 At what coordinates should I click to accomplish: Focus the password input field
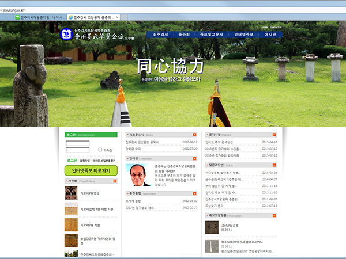78,150
